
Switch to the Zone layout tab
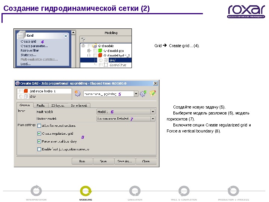click(x=79, y=105)
